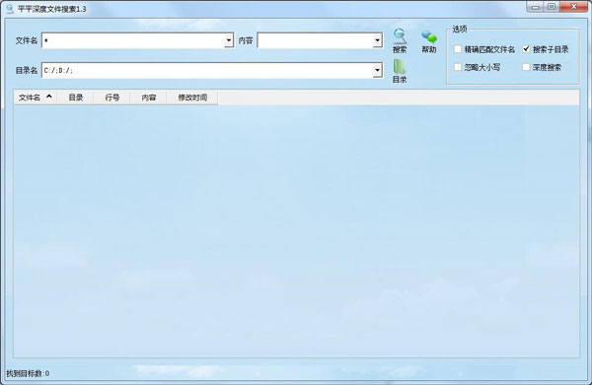Open the 帮助 chat bubbles icon
Viewport: 592px width, 385px height.
pyautogui.click(x=429, y=36)
